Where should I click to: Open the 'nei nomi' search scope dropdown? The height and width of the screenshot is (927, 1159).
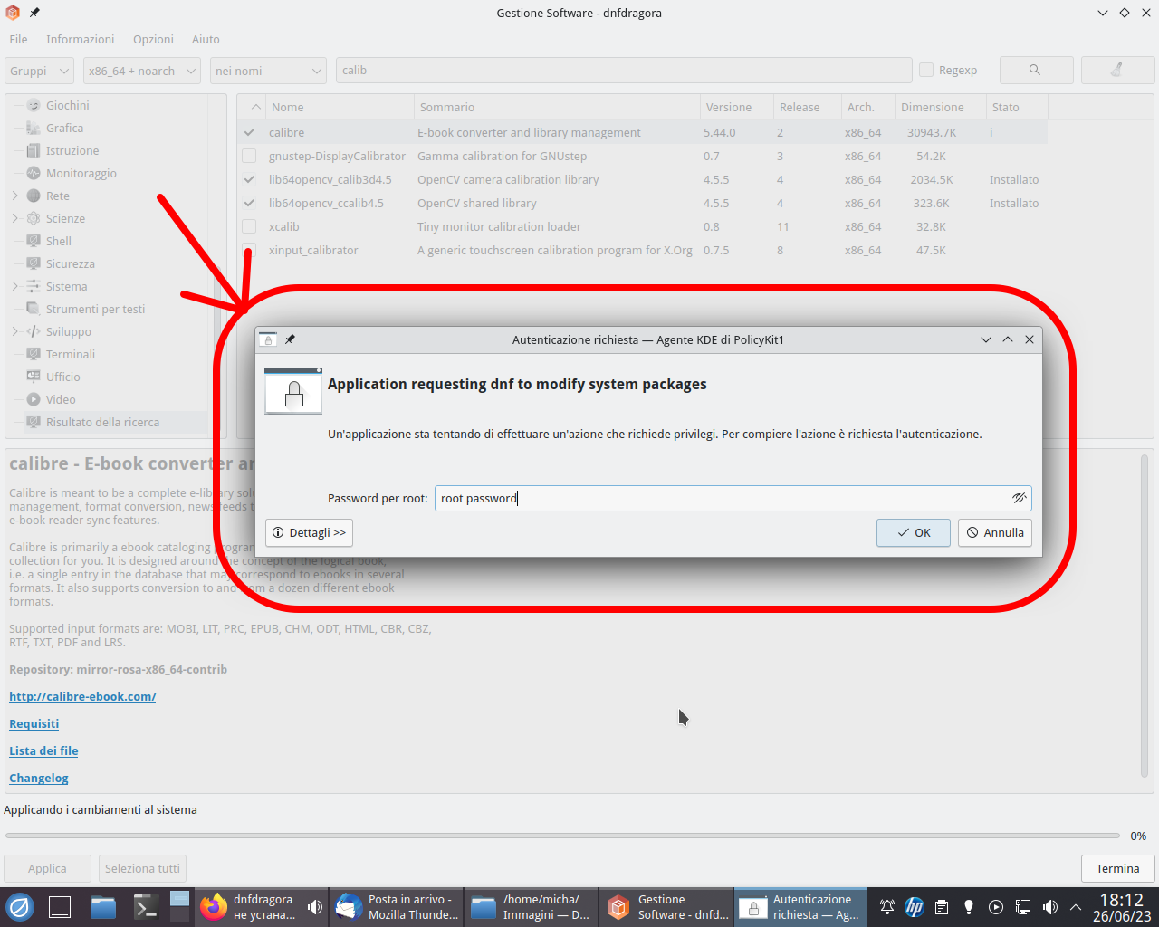tap(268, 71)
